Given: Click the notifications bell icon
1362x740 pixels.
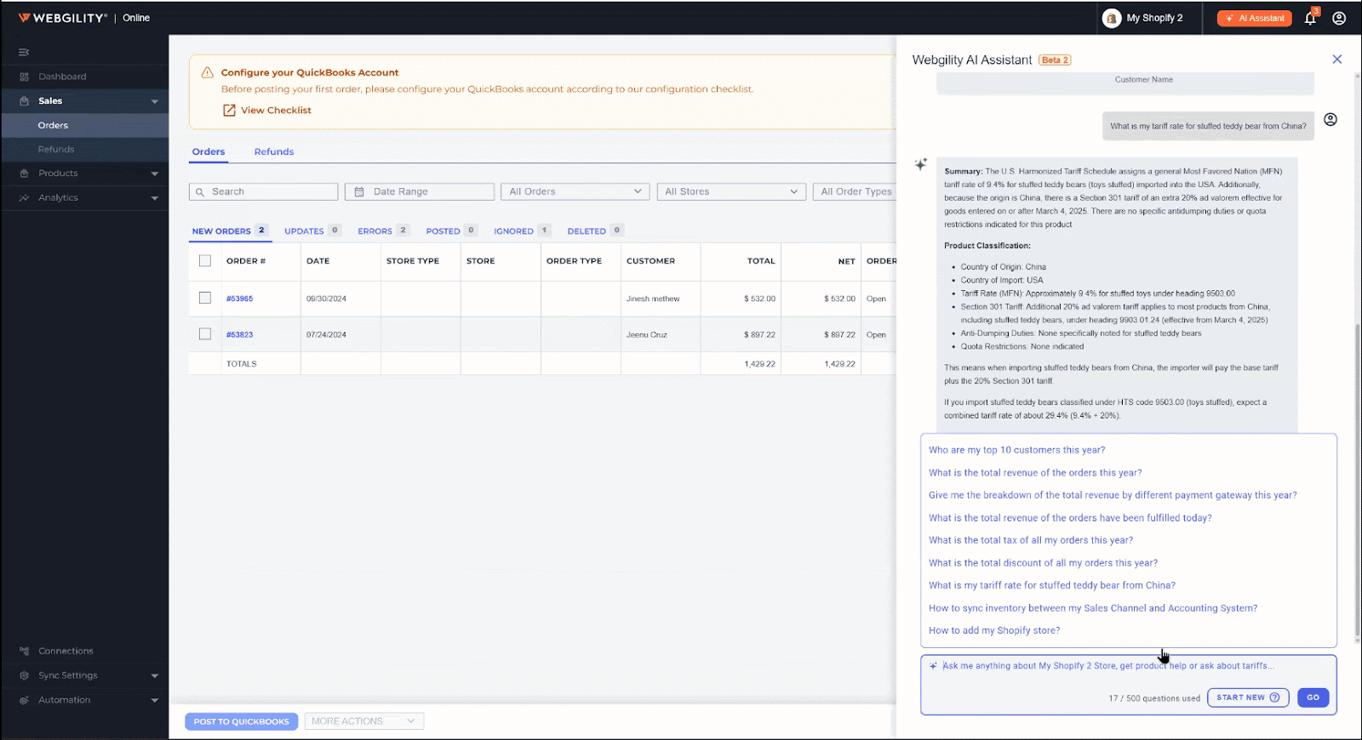Looking at the screenshot, I should 1310,18.
